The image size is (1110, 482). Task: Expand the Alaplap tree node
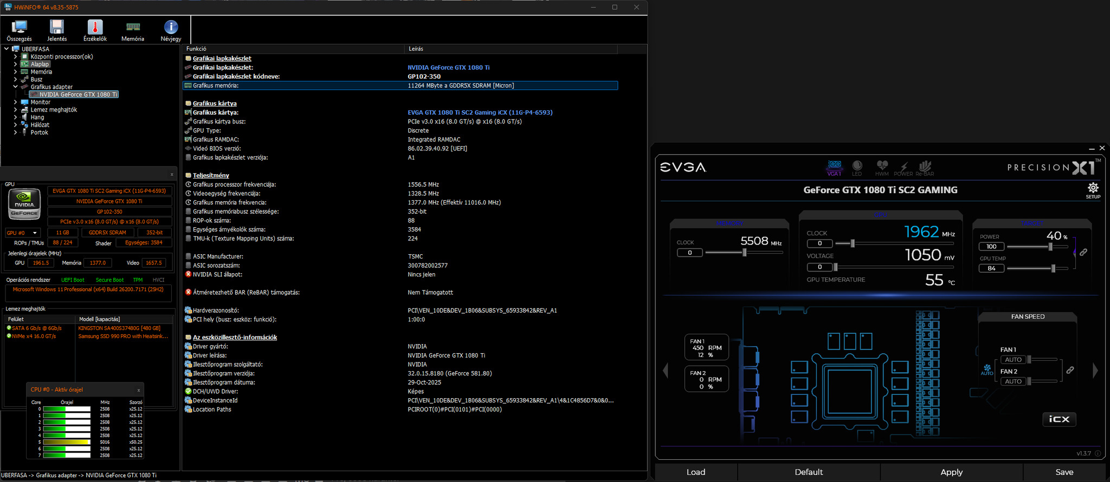tap(15, 64)
